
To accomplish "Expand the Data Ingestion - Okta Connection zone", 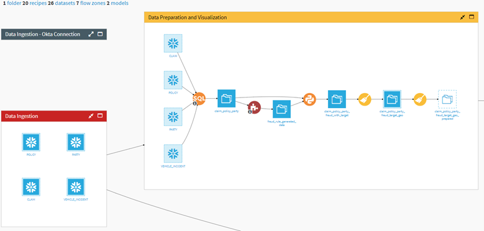I will point(91,34).
